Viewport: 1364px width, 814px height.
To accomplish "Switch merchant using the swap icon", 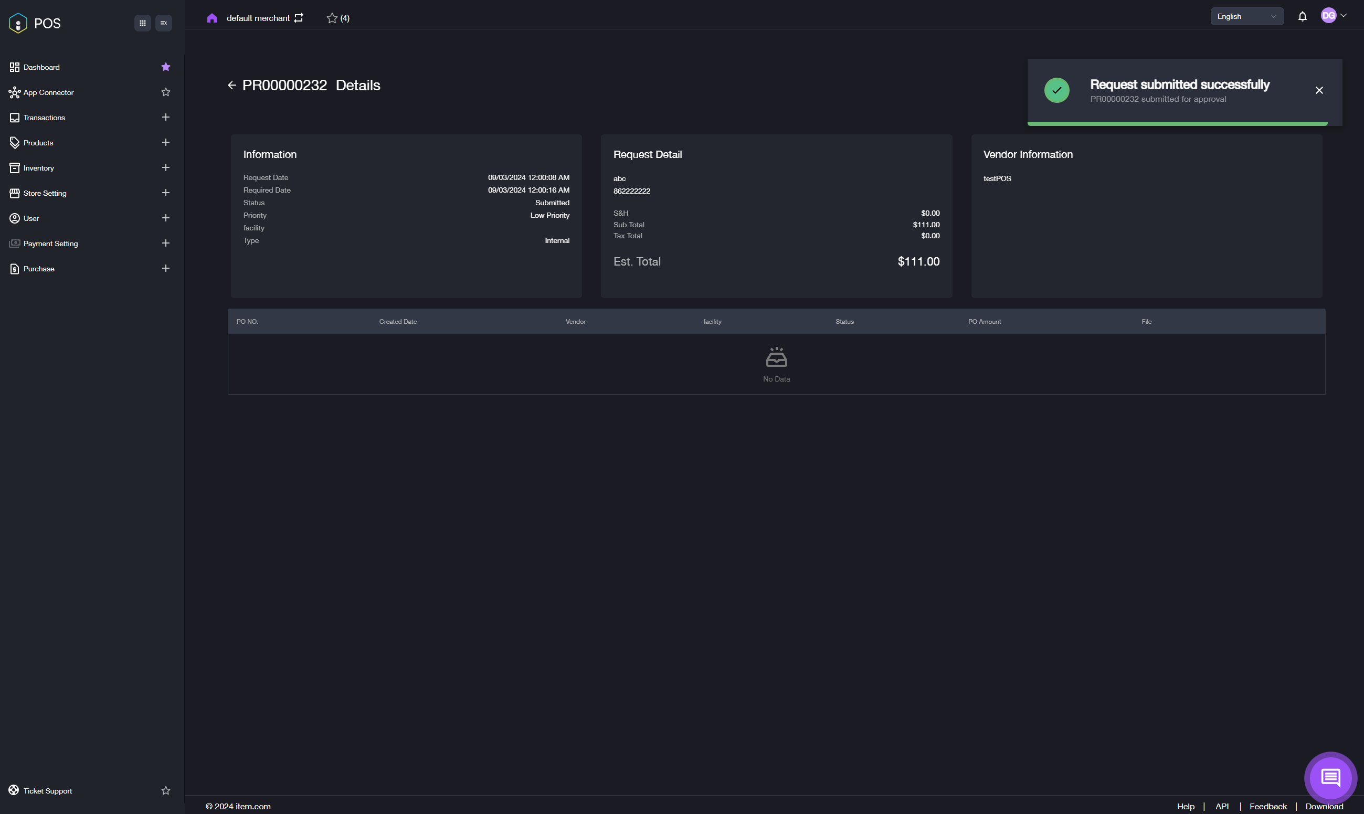I will point(299,18).
